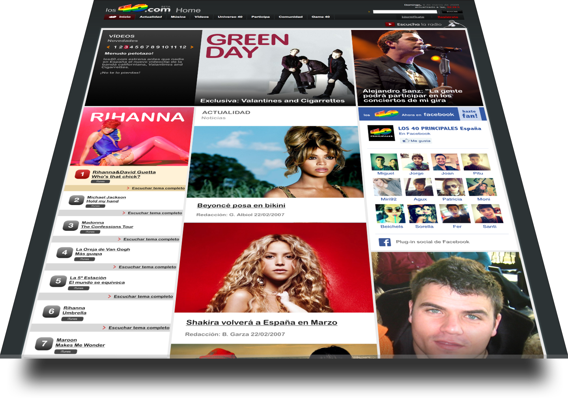Click iTunes button under Más guapa
568x398 pixels.
84,259
